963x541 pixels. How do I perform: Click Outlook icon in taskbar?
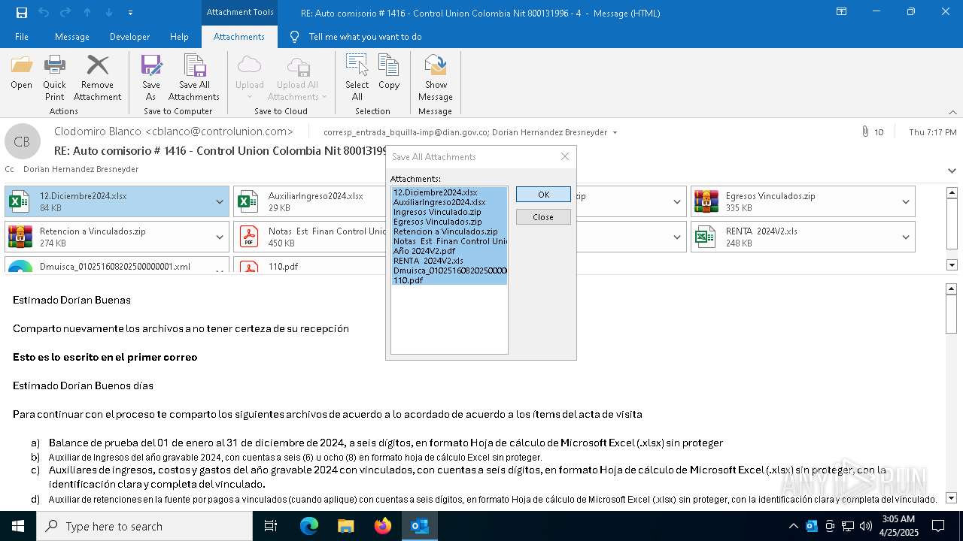pyautogui.click(x=419, y=526)
